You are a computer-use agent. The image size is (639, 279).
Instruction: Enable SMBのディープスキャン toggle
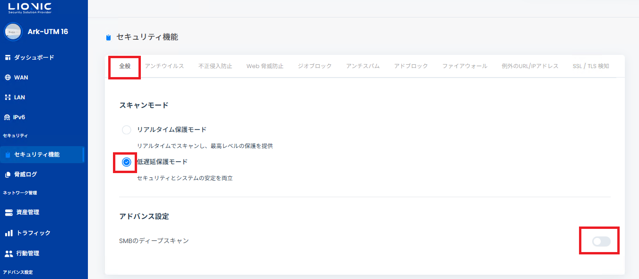coord(601,242)
